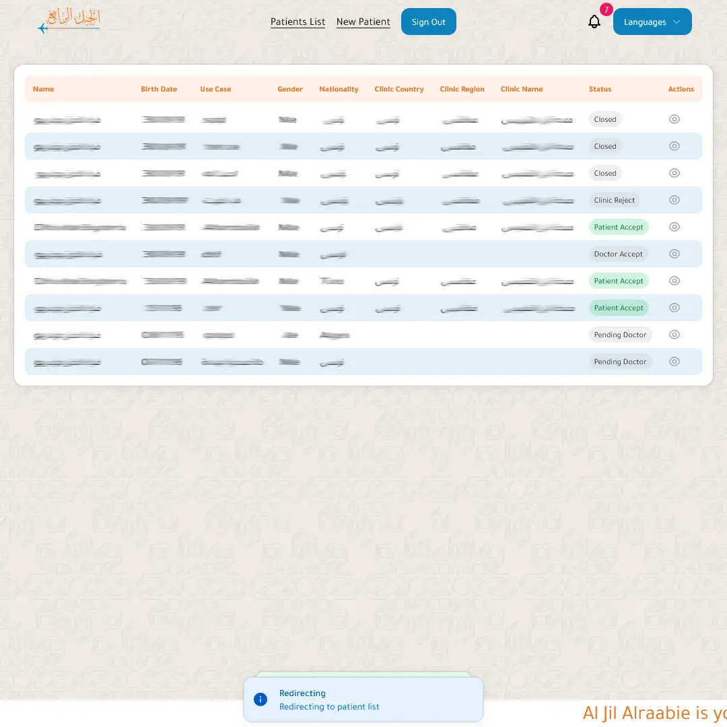Click the Al Jil Alraabie logo

coord(69,21)
